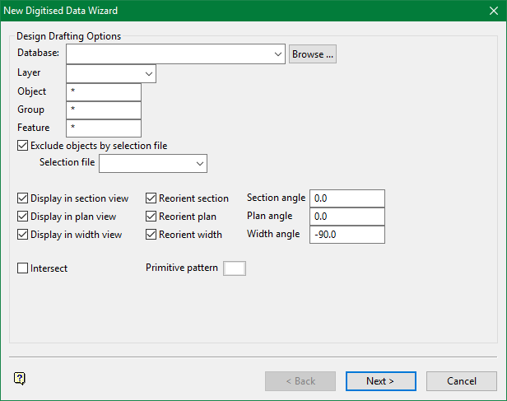The width and height of the screenshot is (507, 401).
Task: Click the Feature text box
Action: pos(104,128)
